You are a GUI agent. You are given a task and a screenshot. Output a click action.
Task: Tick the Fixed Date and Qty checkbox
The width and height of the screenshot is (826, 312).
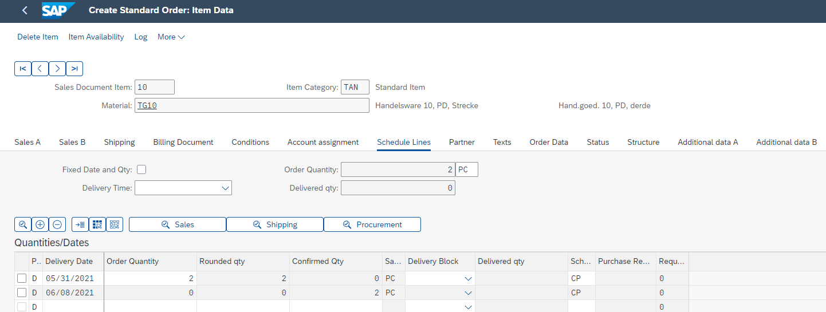point(141,169)
